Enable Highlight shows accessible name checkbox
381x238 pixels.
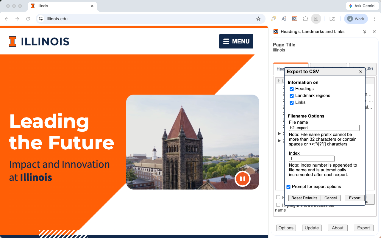(x=278, y=205)
